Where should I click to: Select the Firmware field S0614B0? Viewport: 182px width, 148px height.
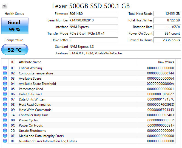pyautogui.click(x=93, y=14)
